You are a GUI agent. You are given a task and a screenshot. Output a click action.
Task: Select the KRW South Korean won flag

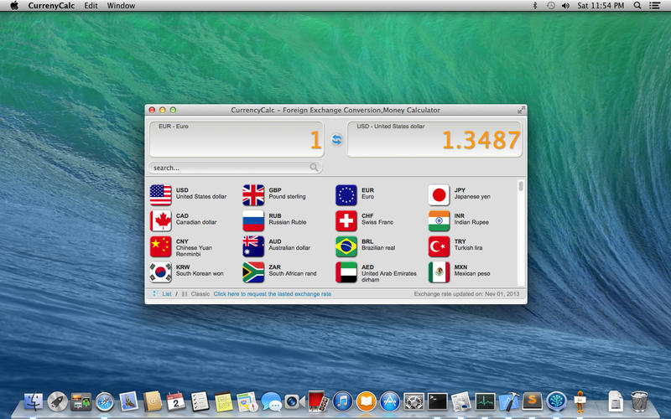point(160,272)
